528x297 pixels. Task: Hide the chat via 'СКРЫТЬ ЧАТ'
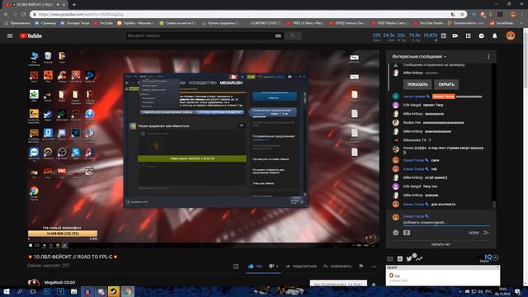click(441, 244)
